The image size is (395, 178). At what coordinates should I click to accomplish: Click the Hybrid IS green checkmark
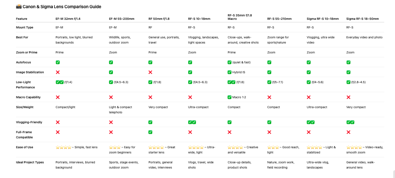coord(229,72)
